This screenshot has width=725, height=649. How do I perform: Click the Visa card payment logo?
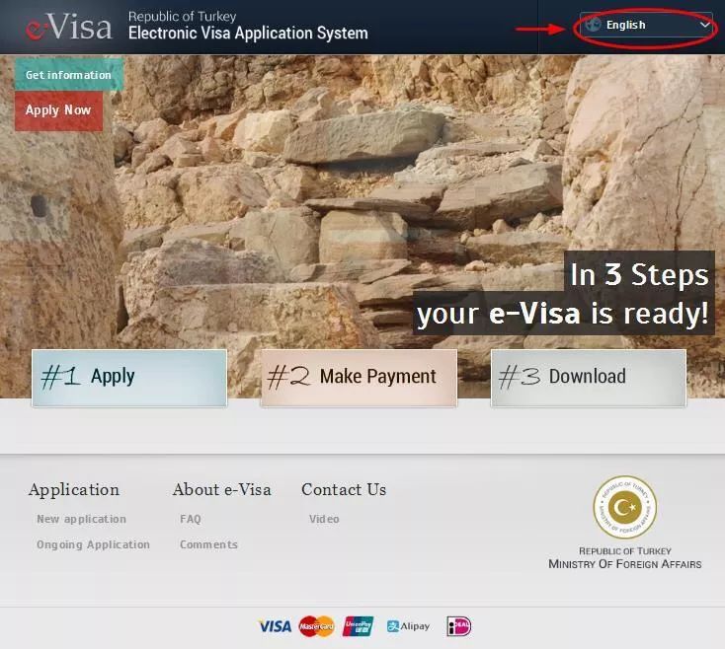(275, 626)
